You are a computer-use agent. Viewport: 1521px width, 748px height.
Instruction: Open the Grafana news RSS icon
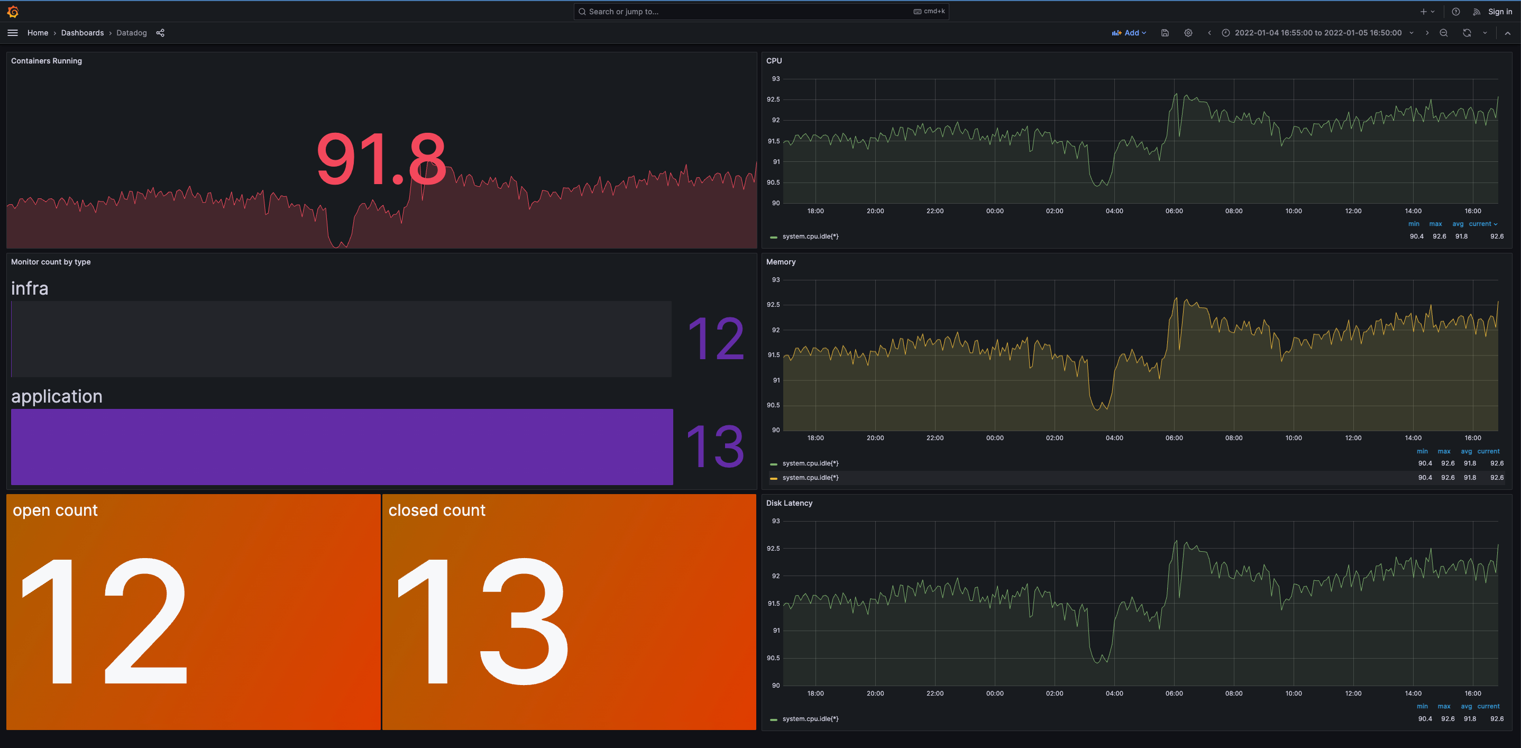[1476, 11]
